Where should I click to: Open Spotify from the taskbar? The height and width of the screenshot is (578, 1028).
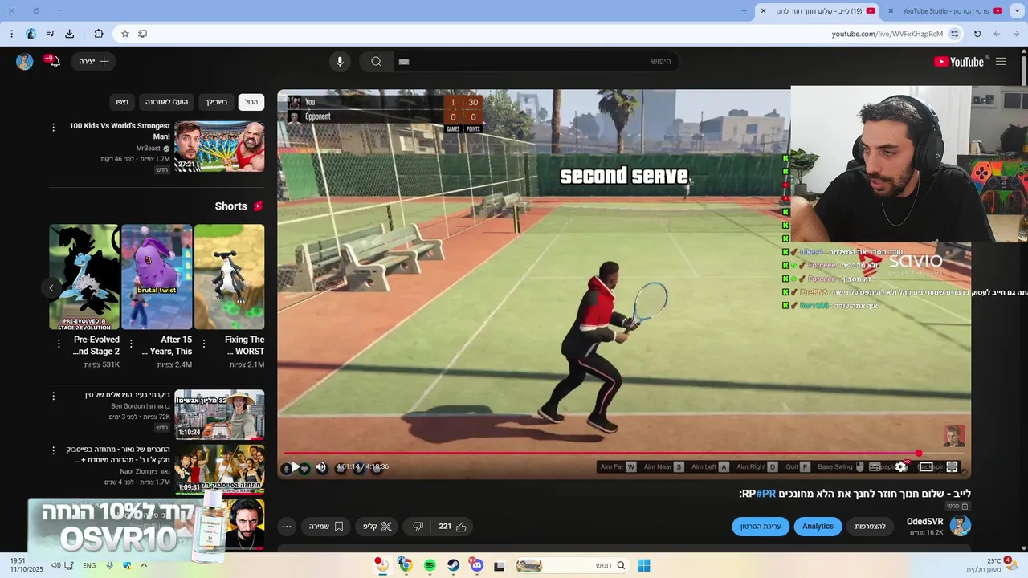click(430, 565)
